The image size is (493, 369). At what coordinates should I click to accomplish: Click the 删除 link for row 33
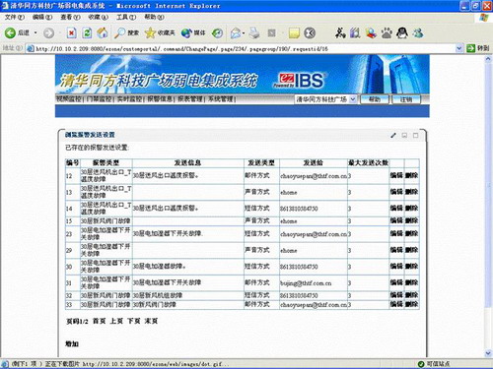click(411, 304)
